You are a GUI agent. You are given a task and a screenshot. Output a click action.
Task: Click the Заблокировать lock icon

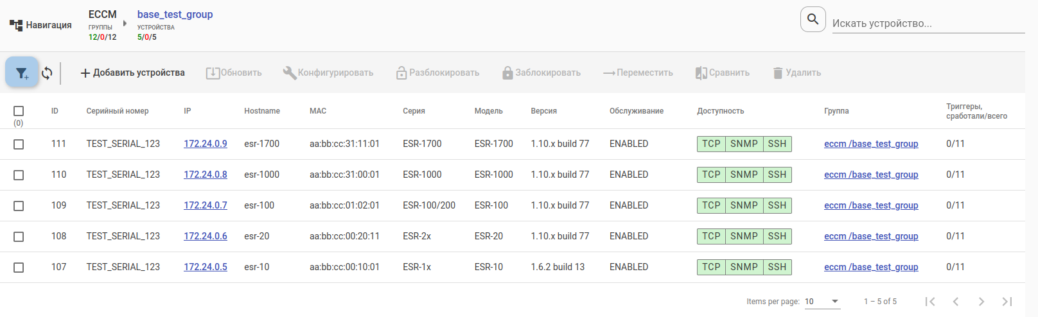[507, 73]
